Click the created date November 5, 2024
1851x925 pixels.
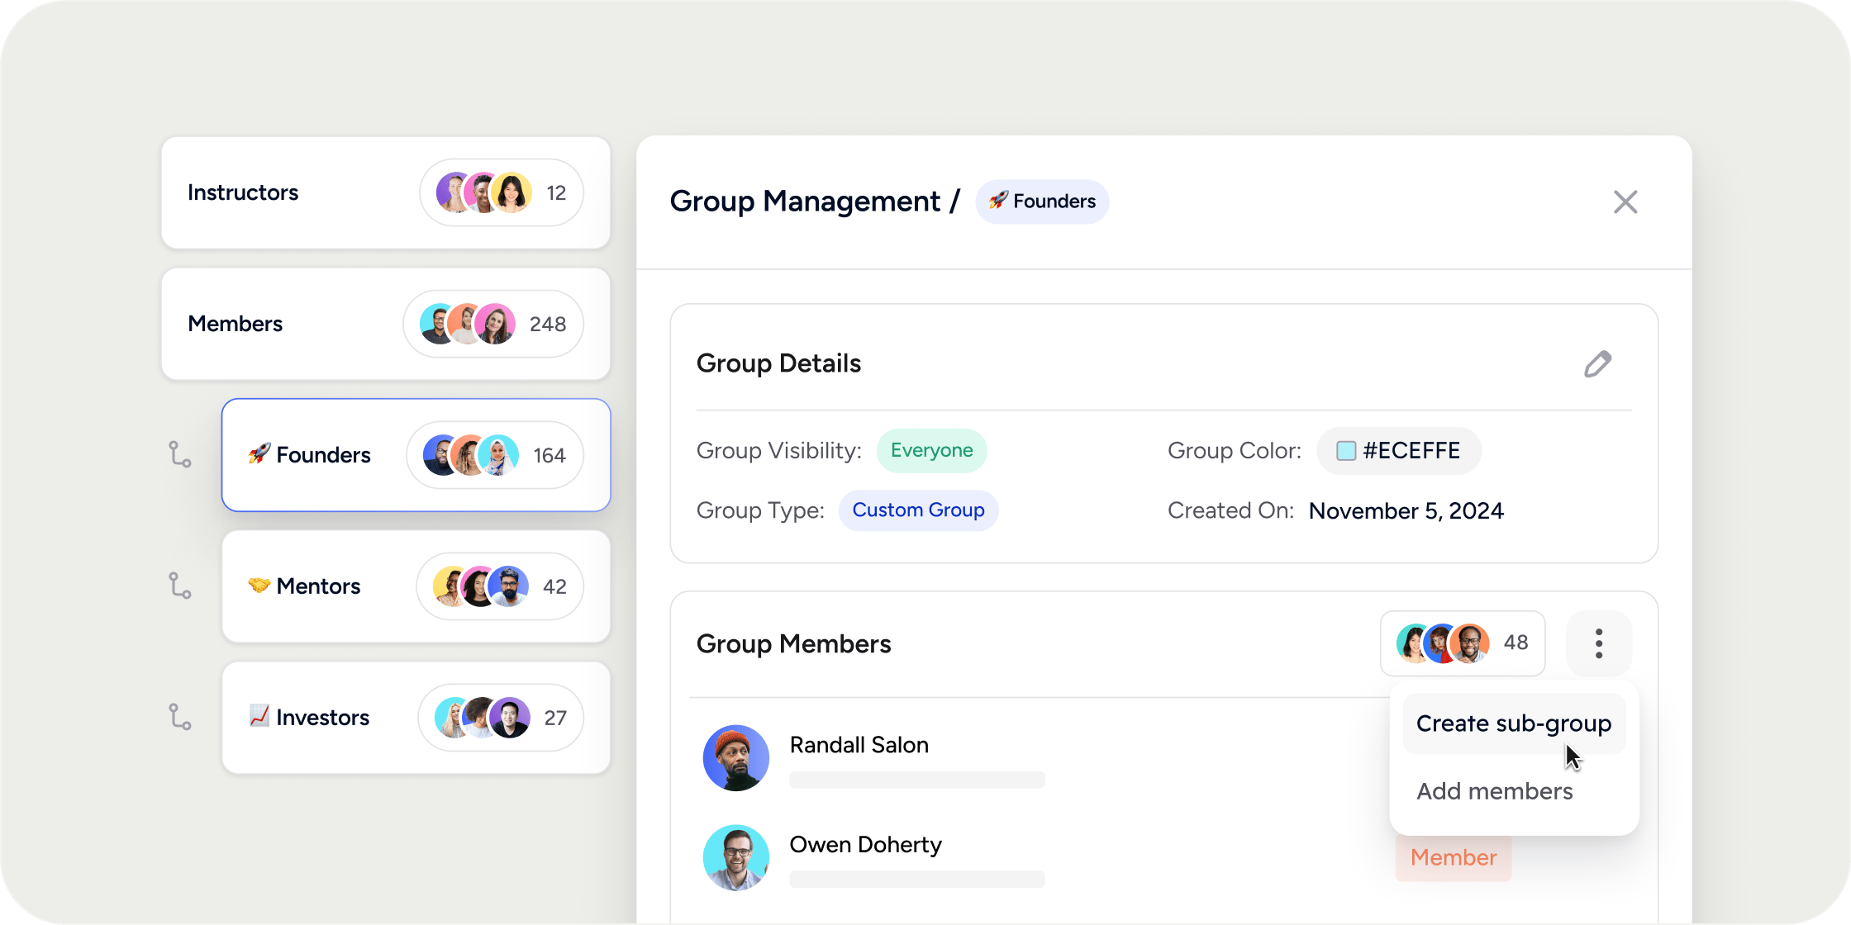pos(1406,511)
